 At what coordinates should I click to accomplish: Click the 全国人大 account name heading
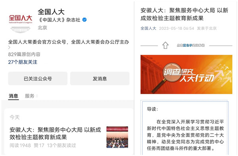(x=51, y=12)
